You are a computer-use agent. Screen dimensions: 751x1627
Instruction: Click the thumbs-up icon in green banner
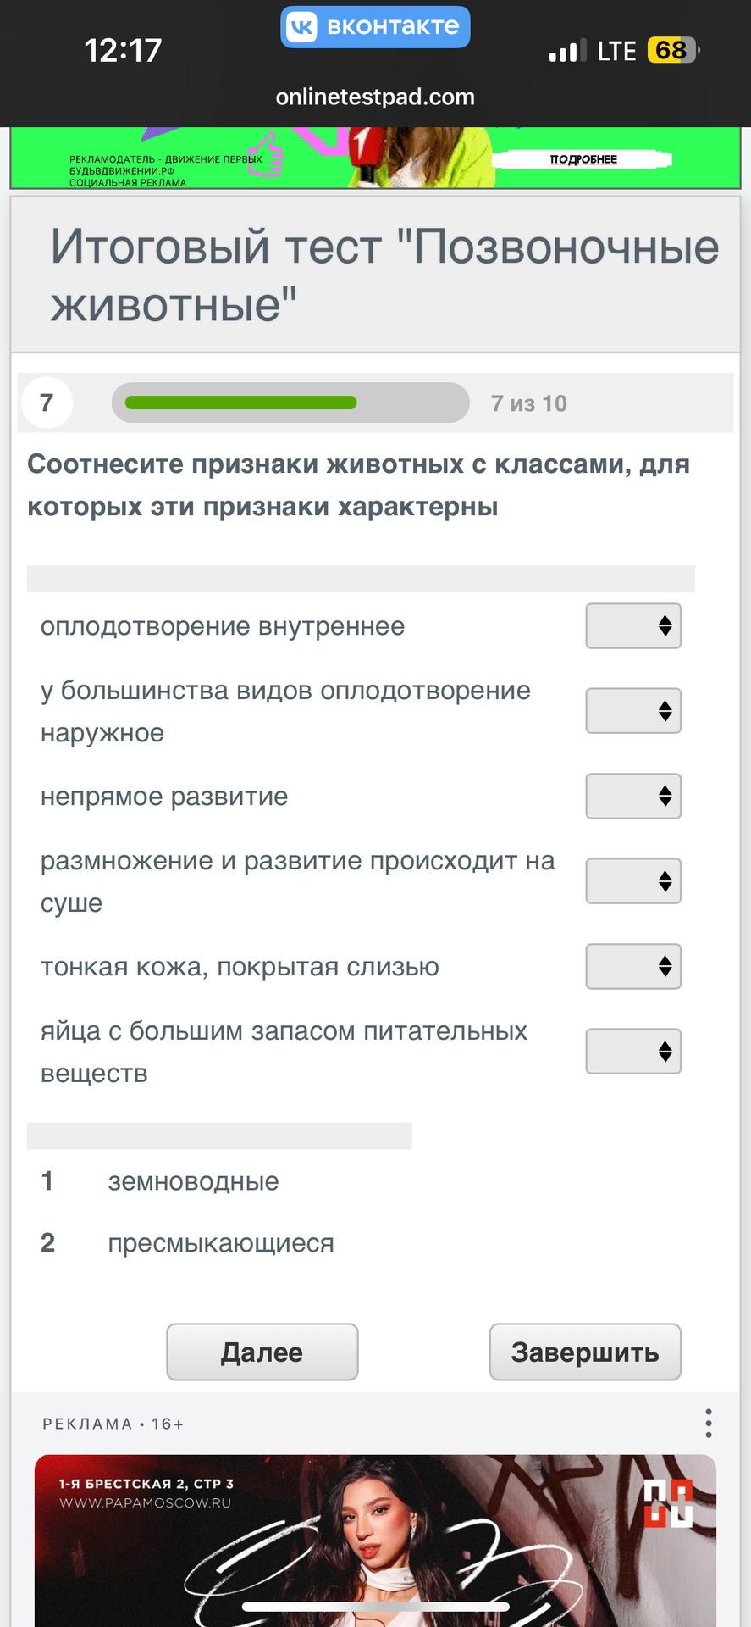(x=265, y=154)
